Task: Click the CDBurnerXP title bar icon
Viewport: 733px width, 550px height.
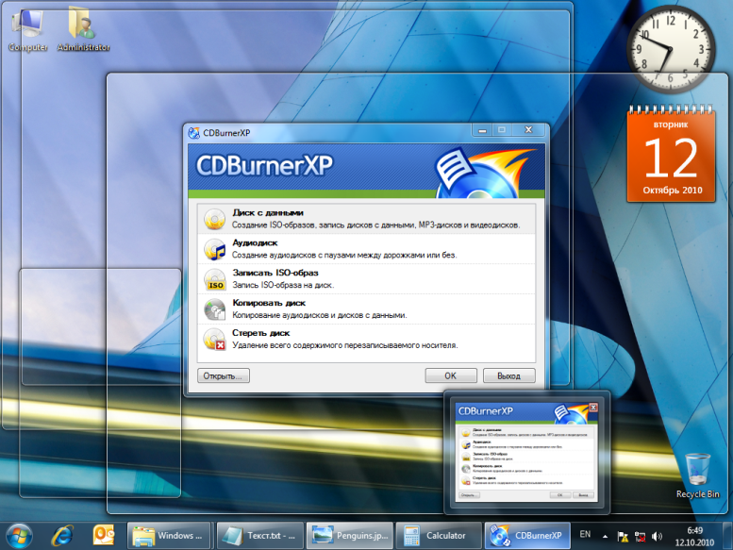Action: (x=193, y=133)
